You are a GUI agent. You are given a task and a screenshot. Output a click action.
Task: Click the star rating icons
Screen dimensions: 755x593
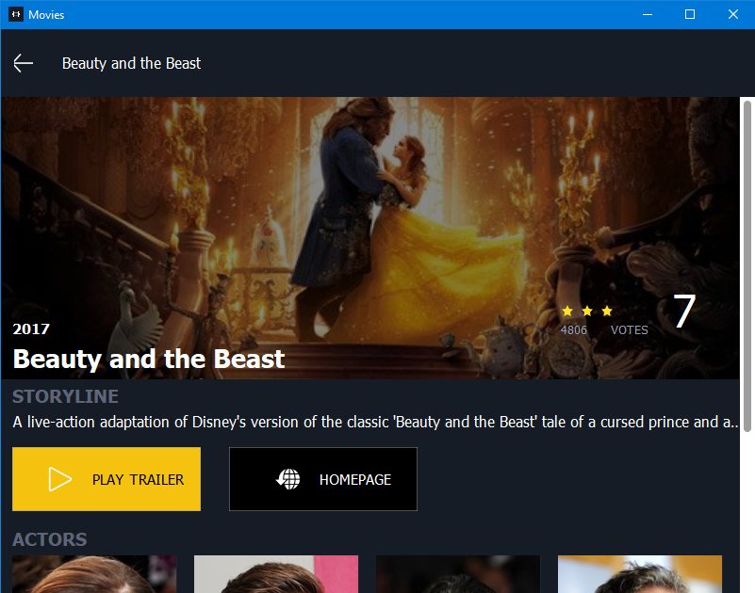pos(587,312)
